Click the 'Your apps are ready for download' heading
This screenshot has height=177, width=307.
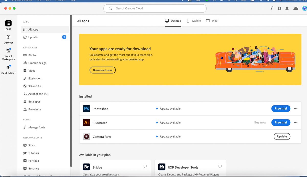point(120,49)
